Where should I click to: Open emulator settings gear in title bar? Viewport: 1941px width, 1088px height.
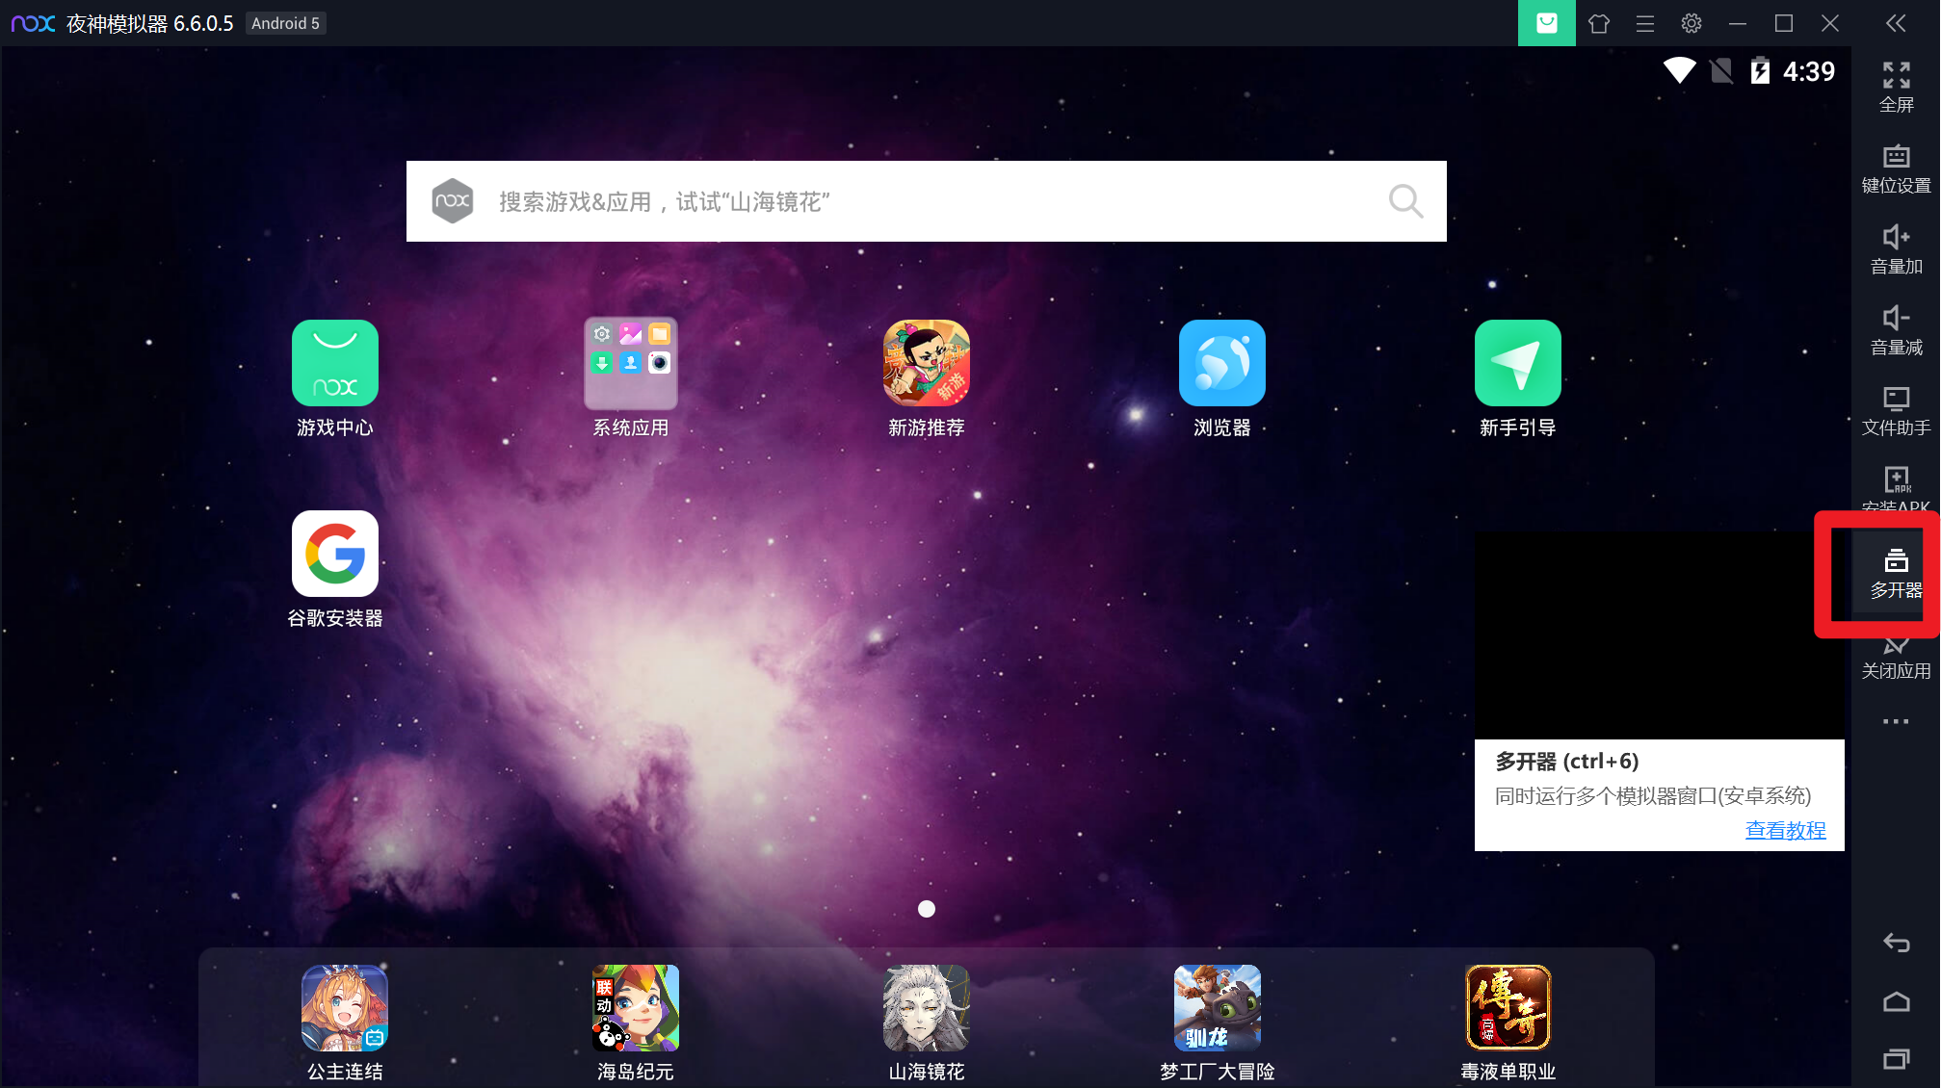(1692, 23)
